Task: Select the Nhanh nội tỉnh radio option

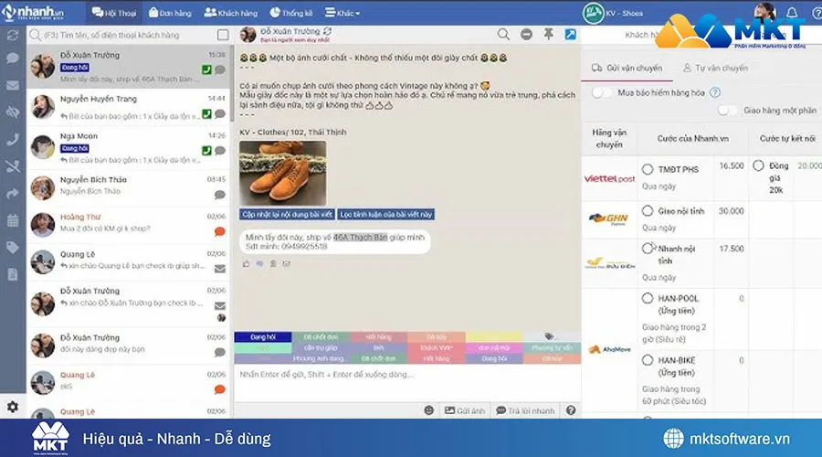Action: tap(648, 249)
